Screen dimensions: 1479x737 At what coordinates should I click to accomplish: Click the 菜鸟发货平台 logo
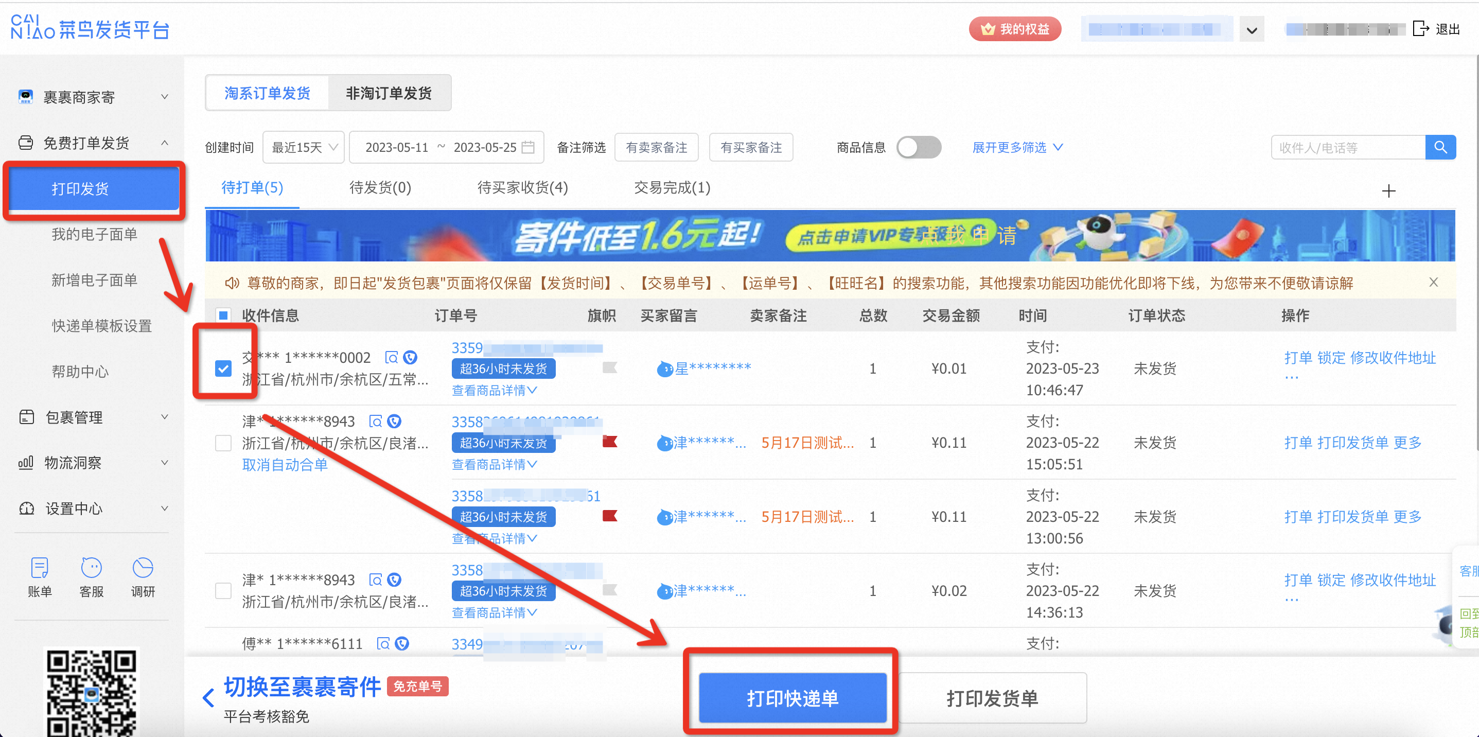(90, 28)
